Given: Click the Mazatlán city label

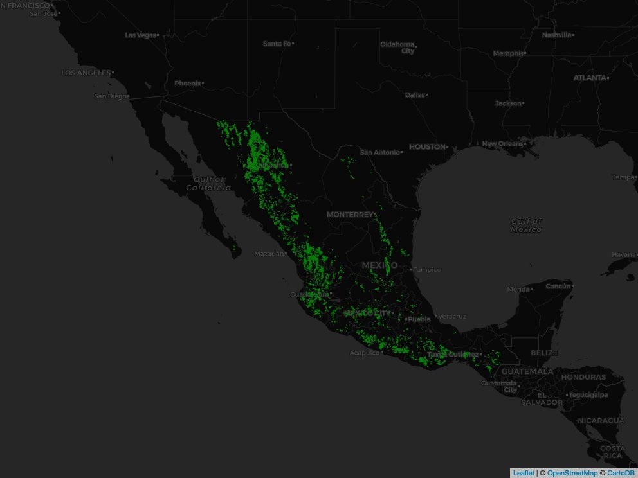Looking at the screenshot, I should pyautogui.click(x=268, y=253).
